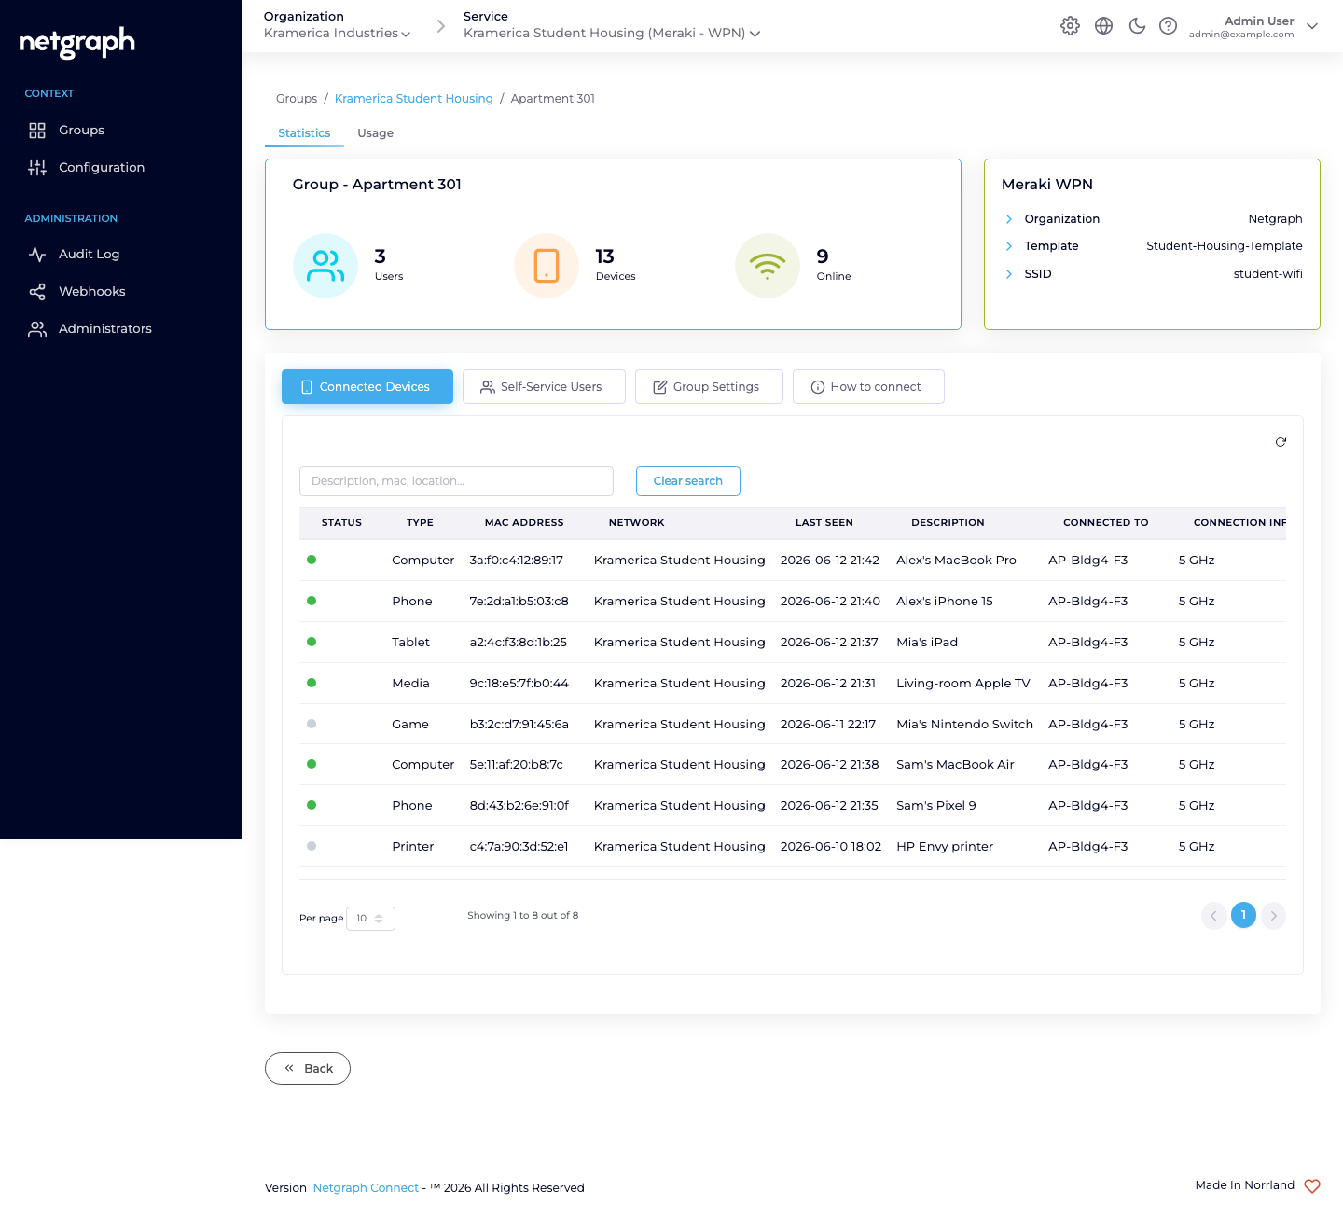Open the Netgraph Connect footer link
The width and height of the screenshot is (1343, 1205).
point(366,1188)
